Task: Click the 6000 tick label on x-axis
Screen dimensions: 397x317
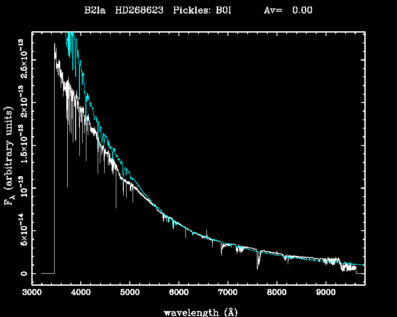Action: pyautogui.click(x=179, y=294)
